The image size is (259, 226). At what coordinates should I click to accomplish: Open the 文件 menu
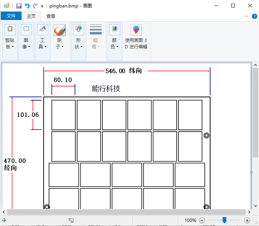pos(11,16)
